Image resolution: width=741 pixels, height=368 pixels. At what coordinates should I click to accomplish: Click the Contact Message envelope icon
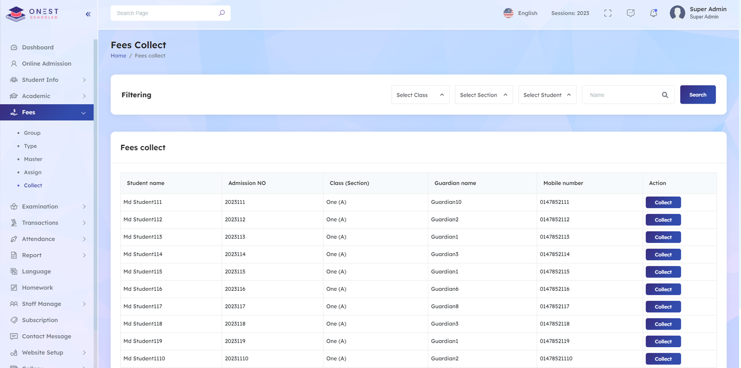pos(14,336)
